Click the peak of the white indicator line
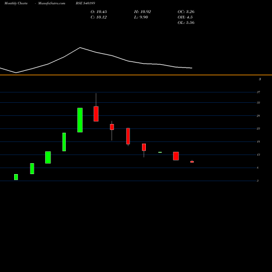This screenshot has width=272, height=272. pos(80,47)
